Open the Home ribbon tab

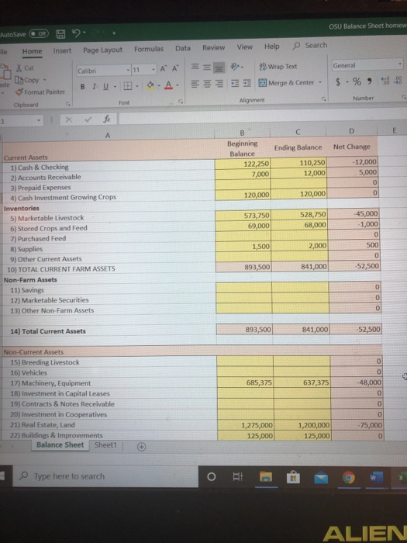click(33, 51)
